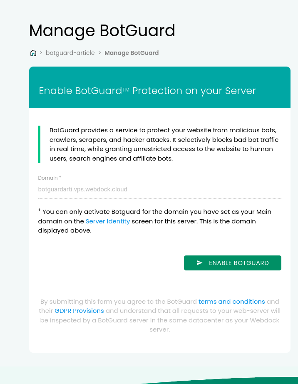Image resolution: width=298 pixels, height=384 pixels.
Task: Click the Enable BotGuard Protection header banner
Action: point(160,87)
